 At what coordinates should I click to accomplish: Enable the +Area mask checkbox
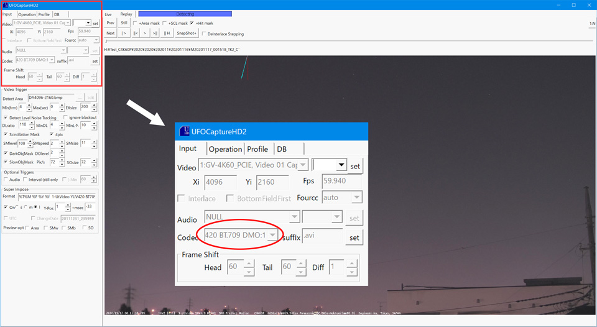pos(136,23)
